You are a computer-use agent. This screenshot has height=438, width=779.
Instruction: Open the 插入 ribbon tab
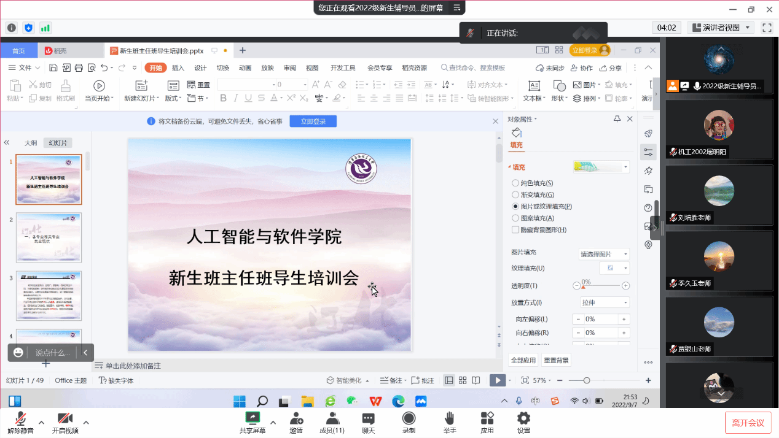coord(178,68)
